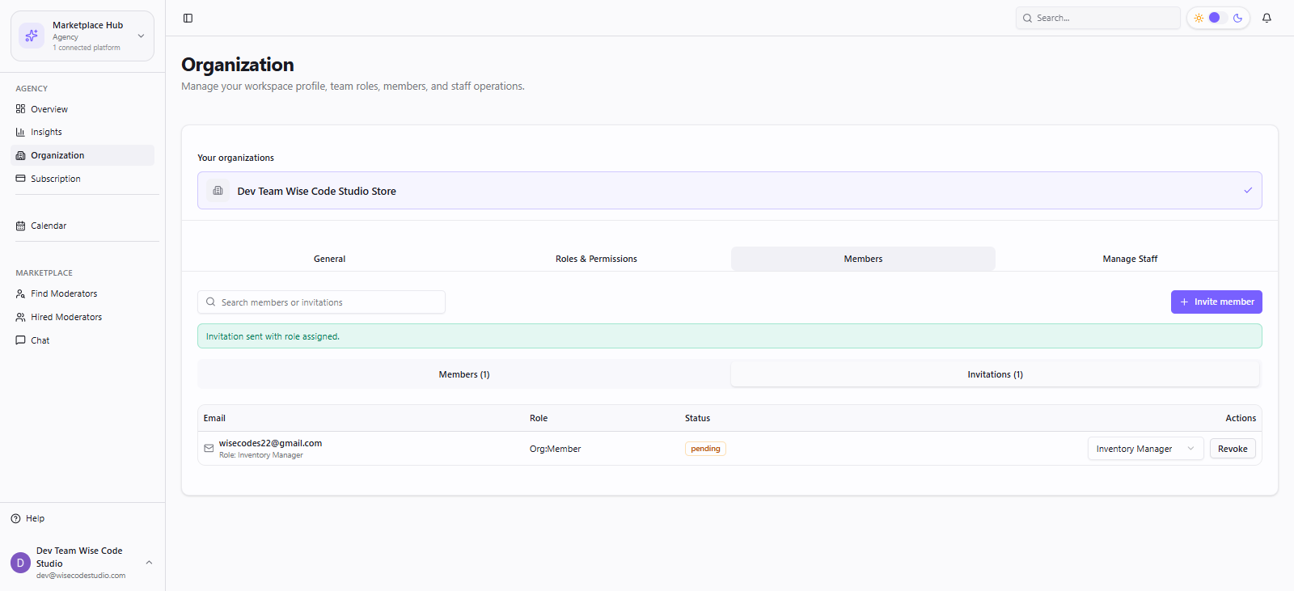Click the Org:Member role cell
The width and height of the screenshot is (1294, 591).
[x=555, y=449]
